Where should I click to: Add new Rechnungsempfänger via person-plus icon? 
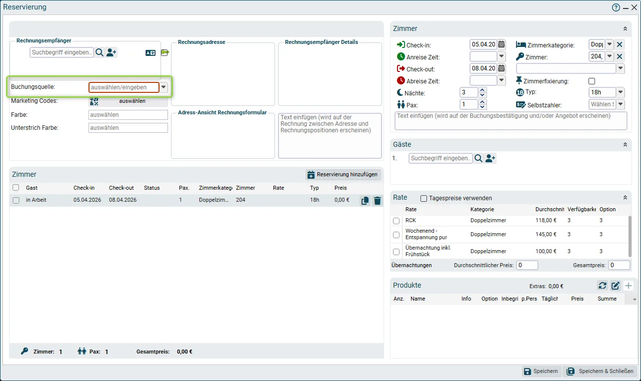111,52
